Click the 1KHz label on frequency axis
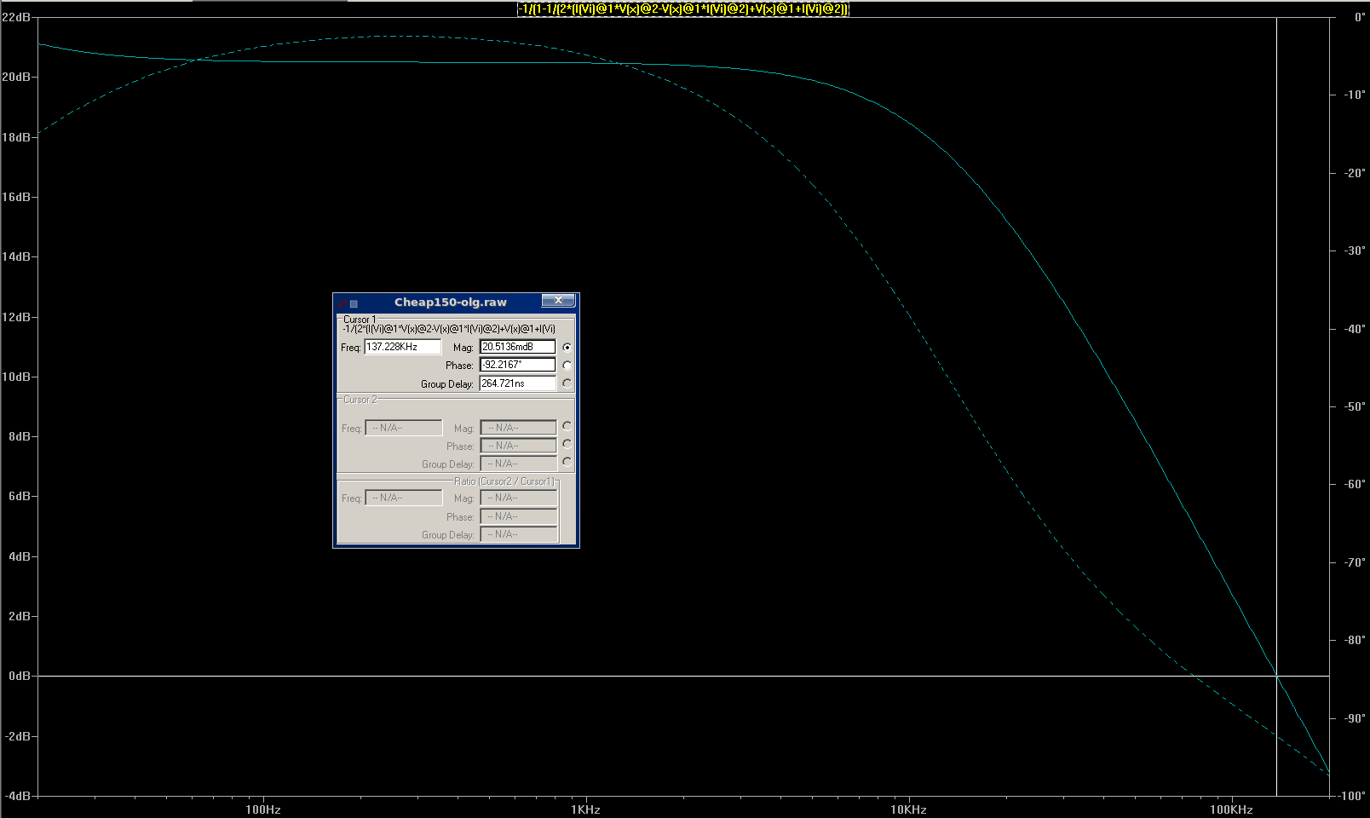This screenshot has height=818, width=1370. [x=585, y=809]
